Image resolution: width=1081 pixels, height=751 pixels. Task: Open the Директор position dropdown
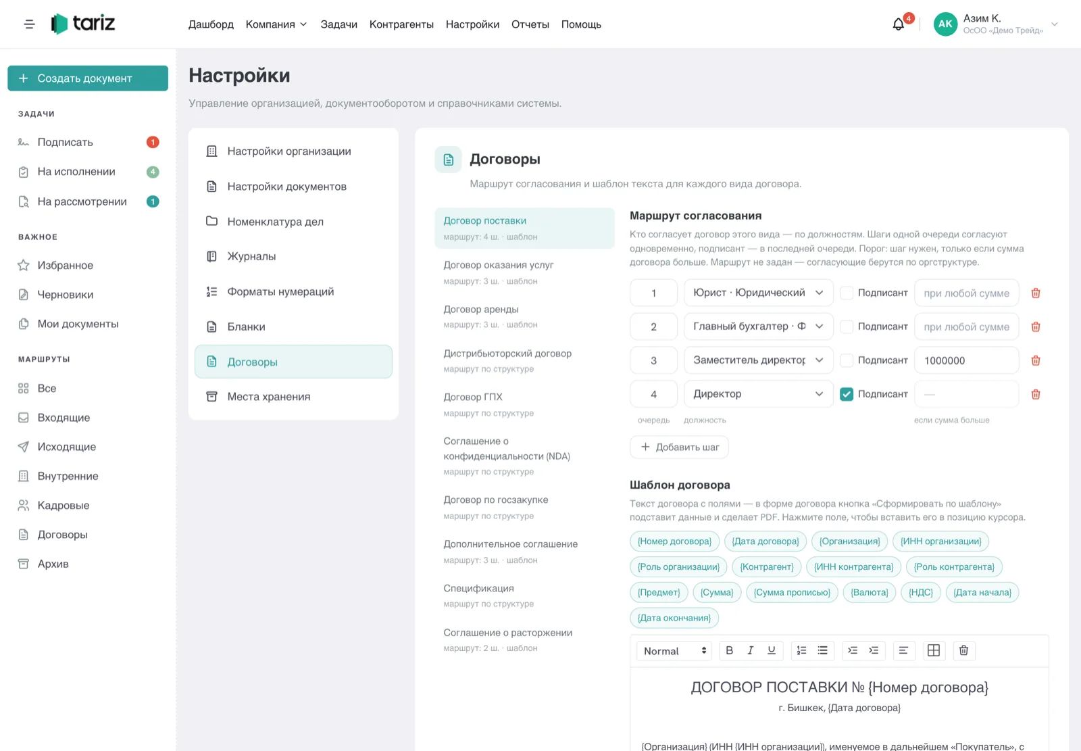click(x=758, y=394)
